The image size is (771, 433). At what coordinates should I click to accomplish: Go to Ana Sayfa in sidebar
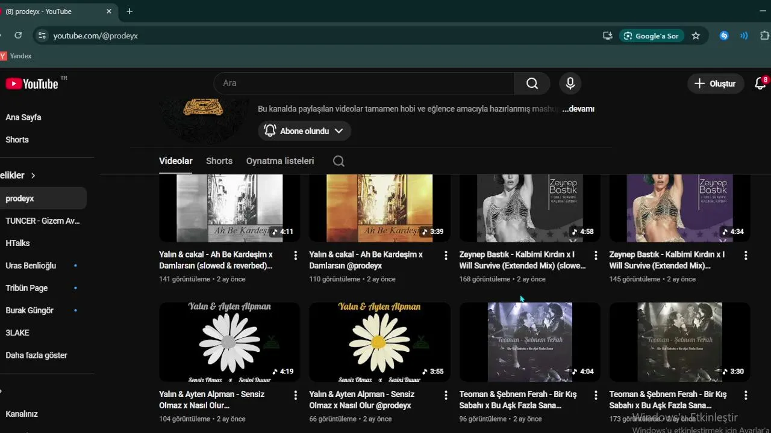(23, 117)
